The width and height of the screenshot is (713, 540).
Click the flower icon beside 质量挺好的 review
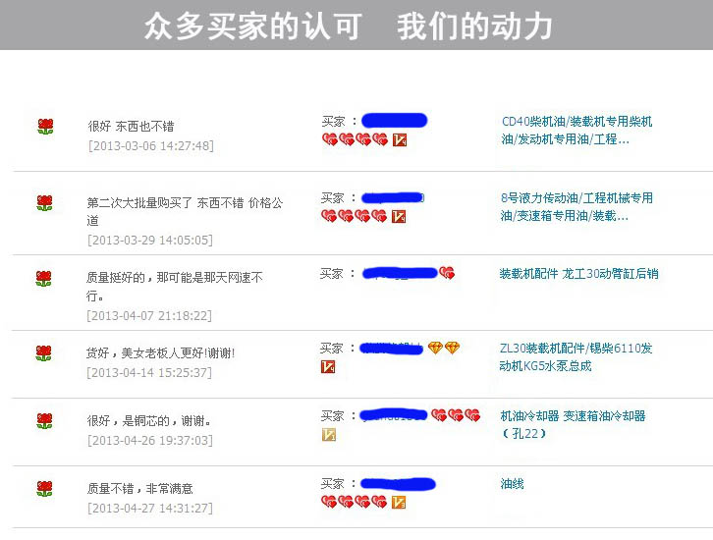tap(43, 279)
